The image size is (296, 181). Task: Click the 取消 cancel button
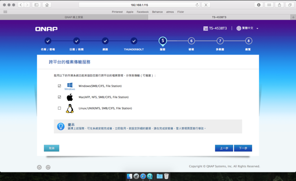52,148
